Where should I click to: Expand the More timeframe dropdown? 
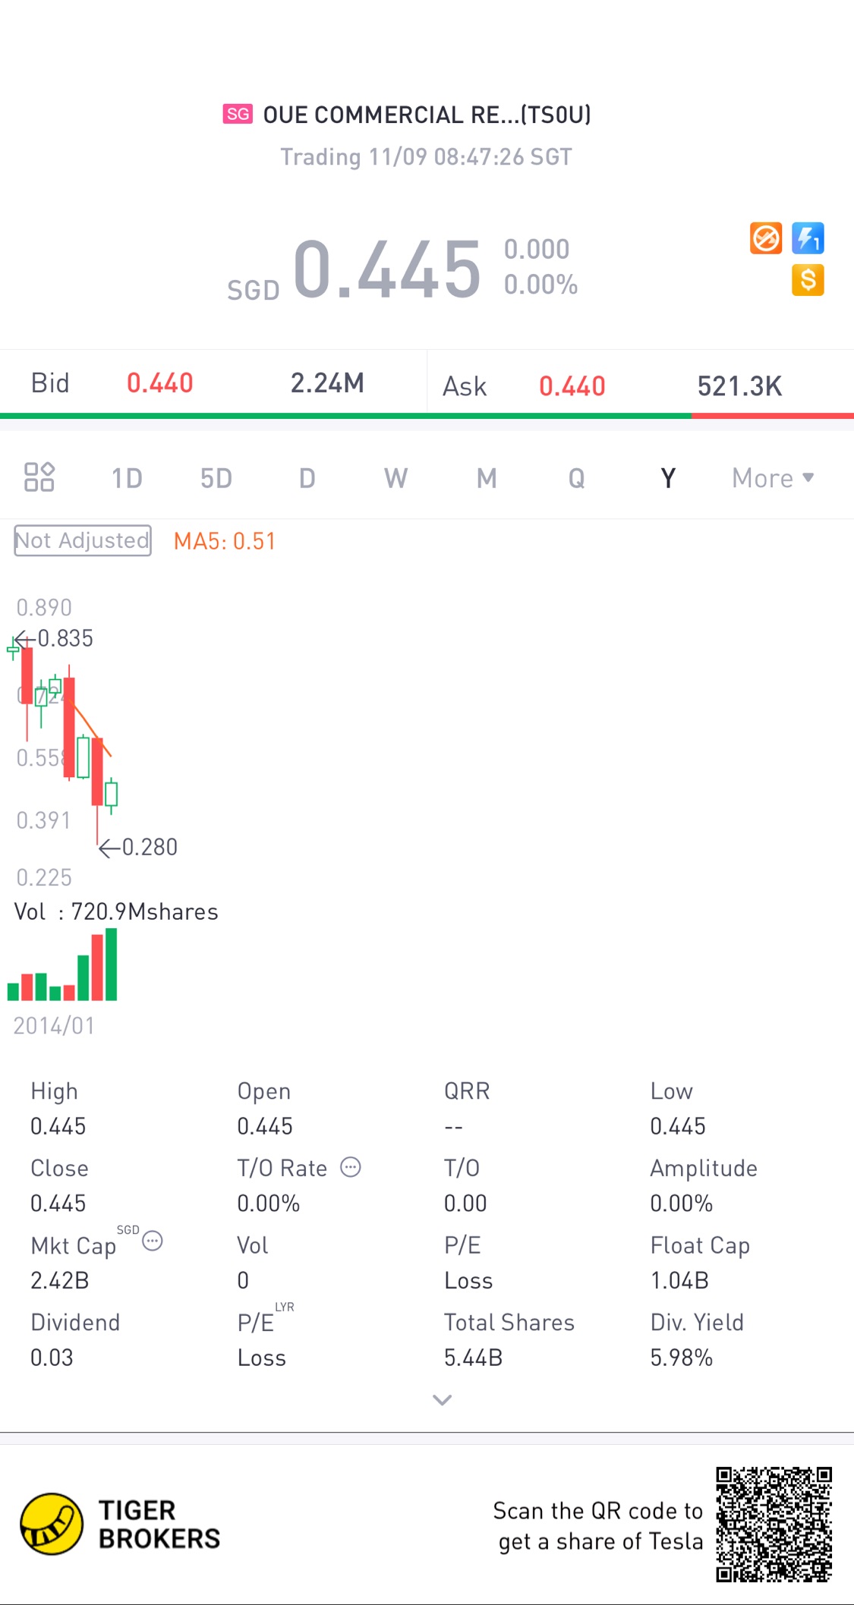coord(773,478)
